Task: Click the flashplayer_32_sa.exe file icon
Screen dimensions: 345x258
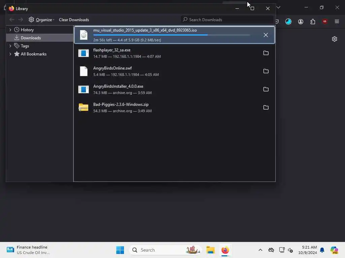Action: click(84, 53)
